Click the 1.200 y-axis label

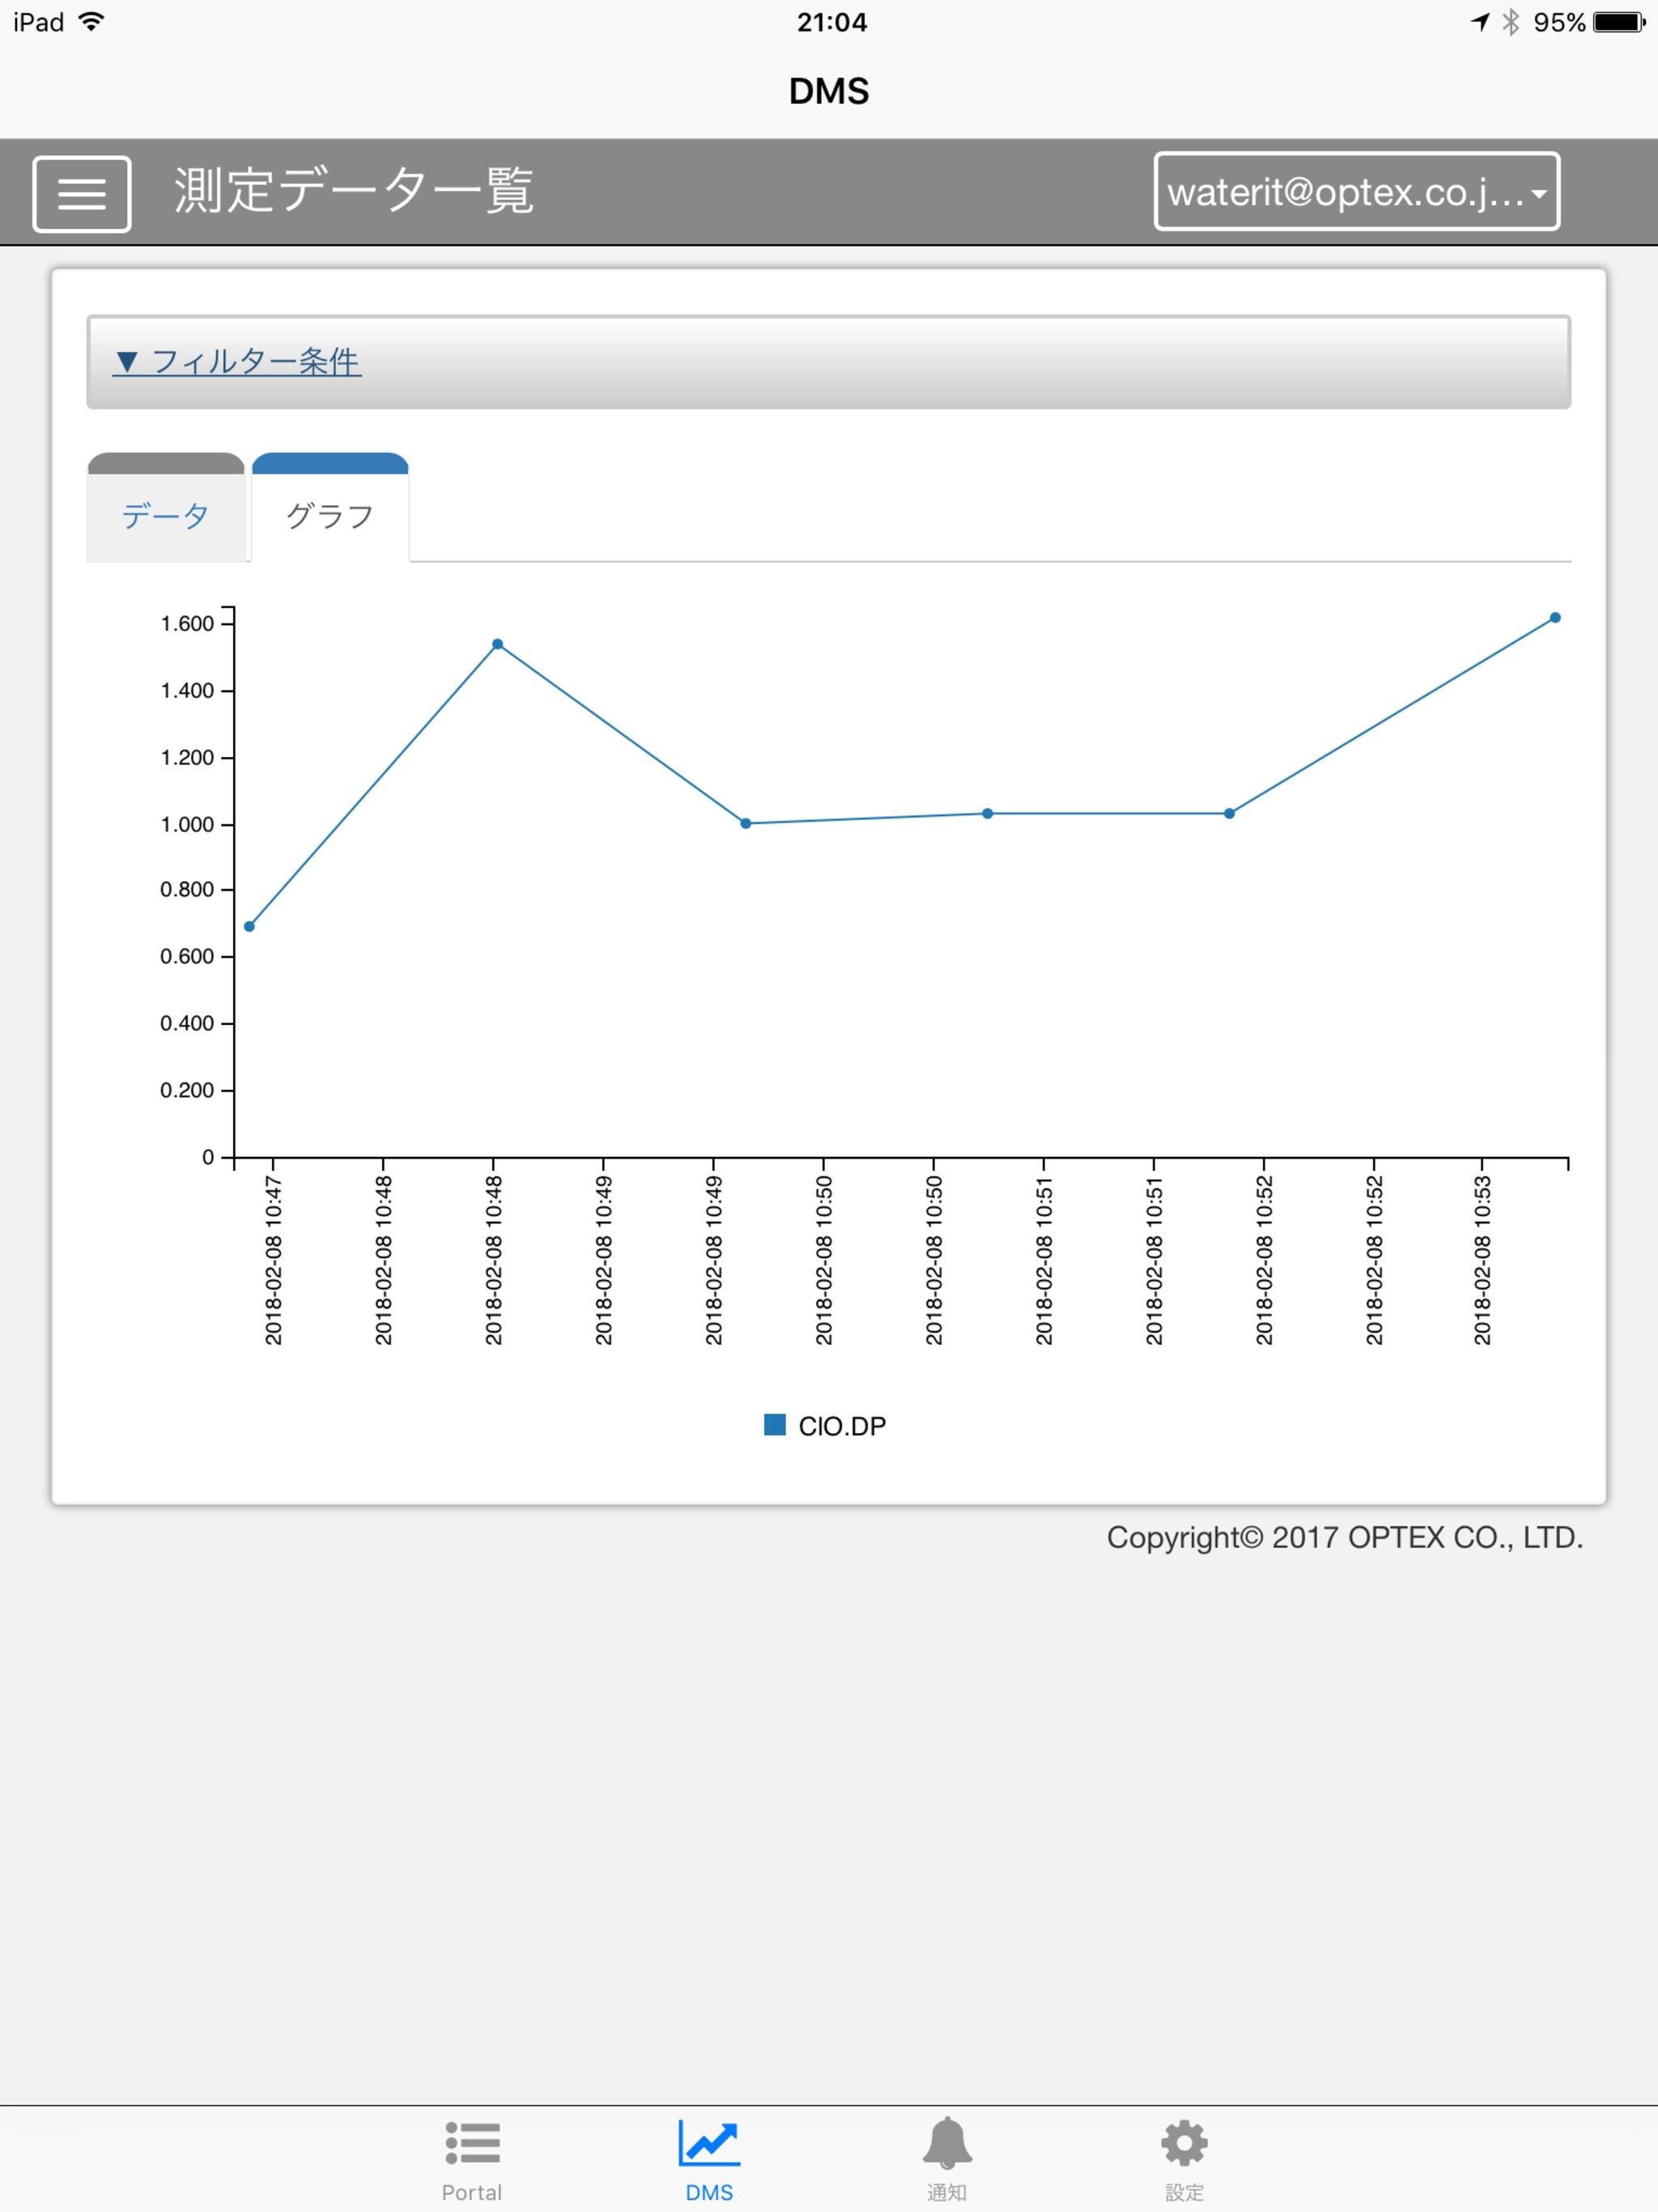[187, 758]
